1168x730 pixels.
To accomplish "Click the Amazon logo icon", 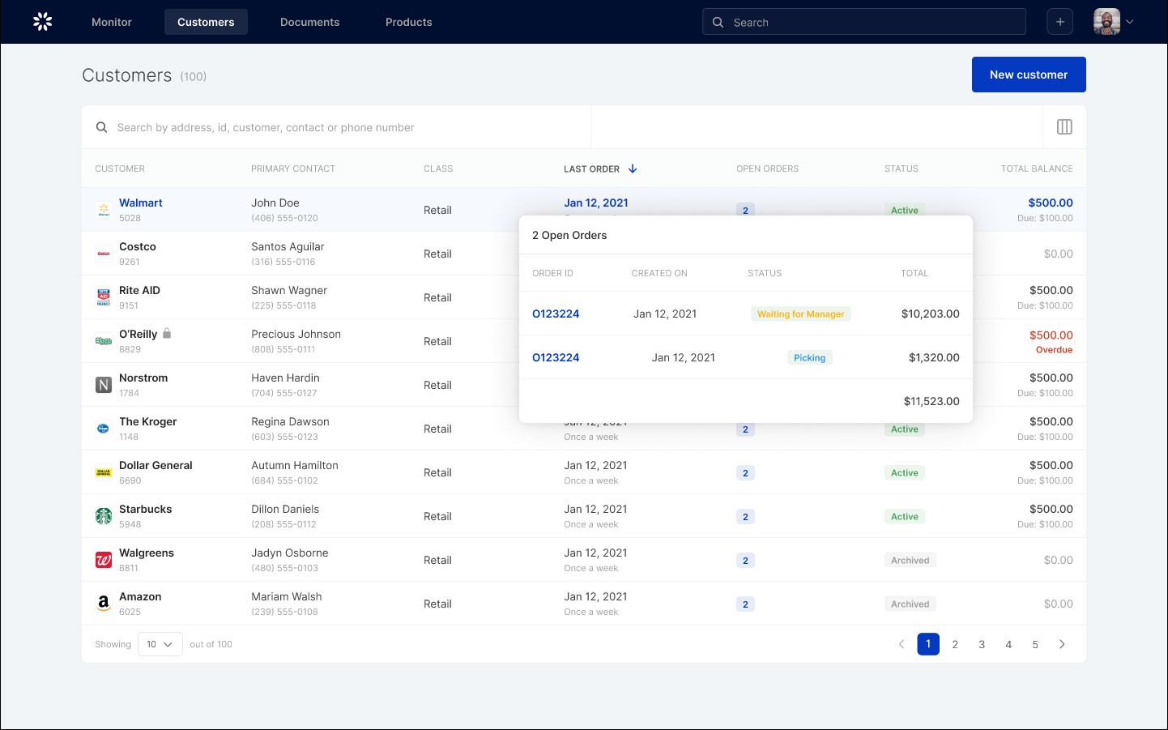I will click(x=103, y=603).
